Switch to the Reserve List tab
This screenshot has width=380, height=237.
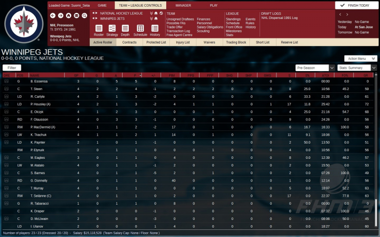(289, 42)
